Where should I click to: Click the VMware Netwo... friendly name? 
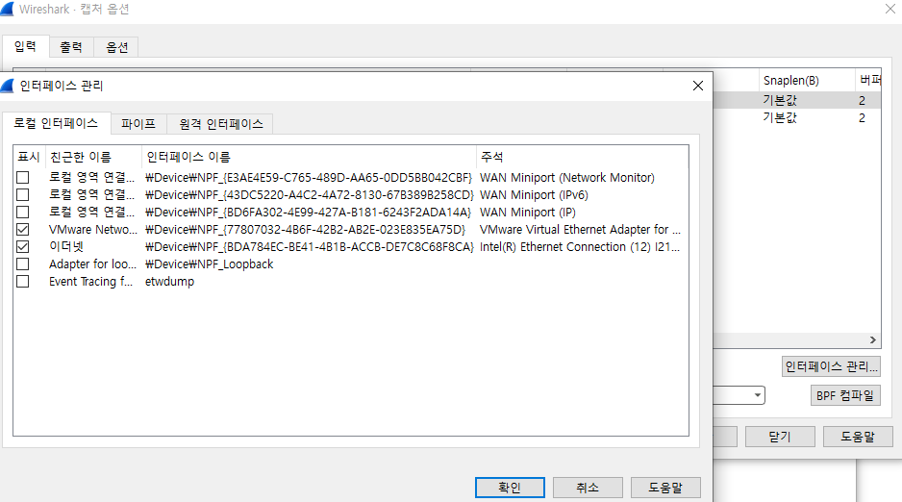93,230
